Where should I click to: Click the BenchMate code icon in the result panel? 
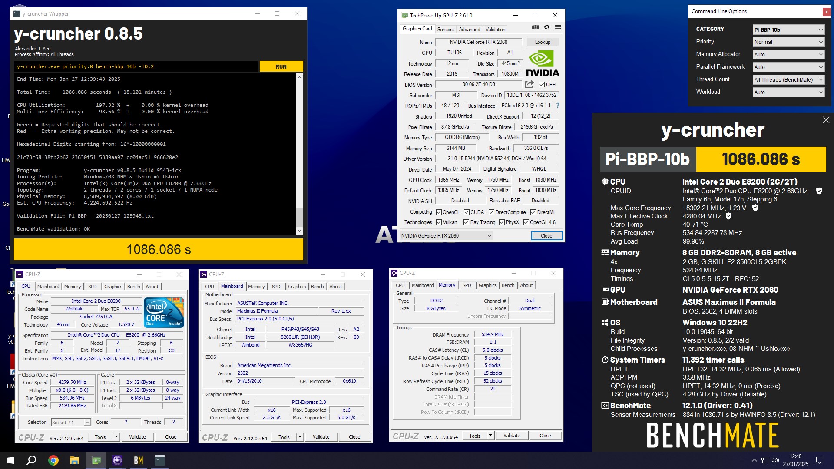click(605, 405)
